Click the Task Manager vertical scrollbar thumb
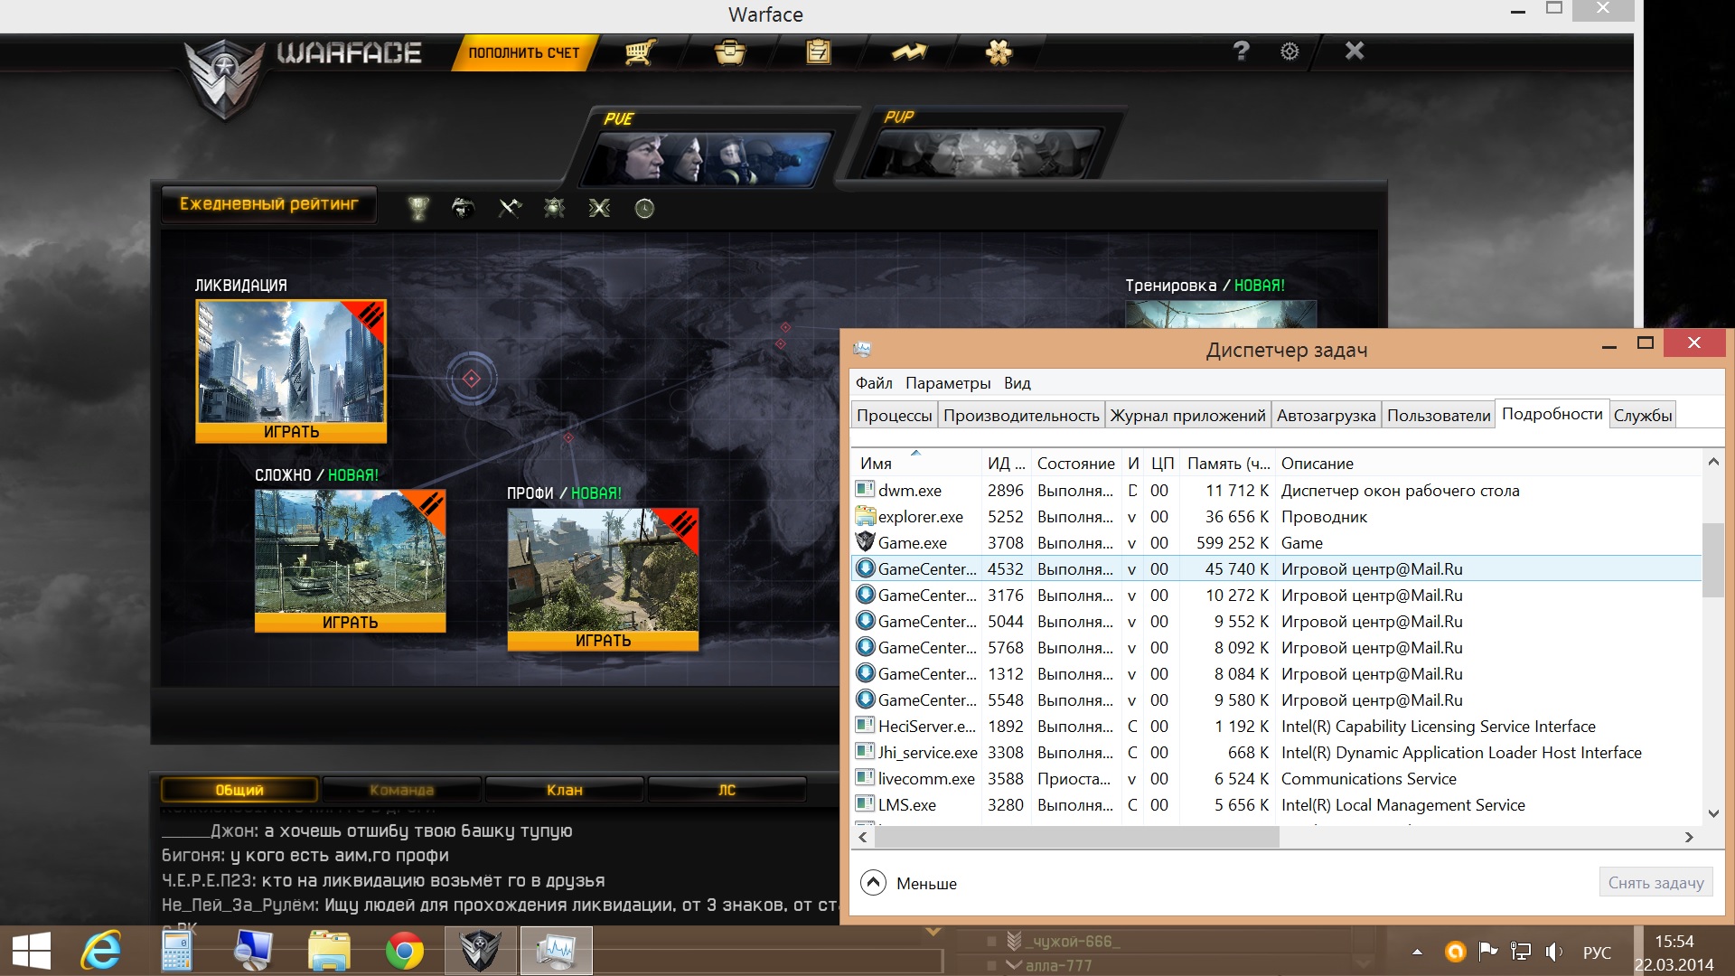 coord(1712,559)
